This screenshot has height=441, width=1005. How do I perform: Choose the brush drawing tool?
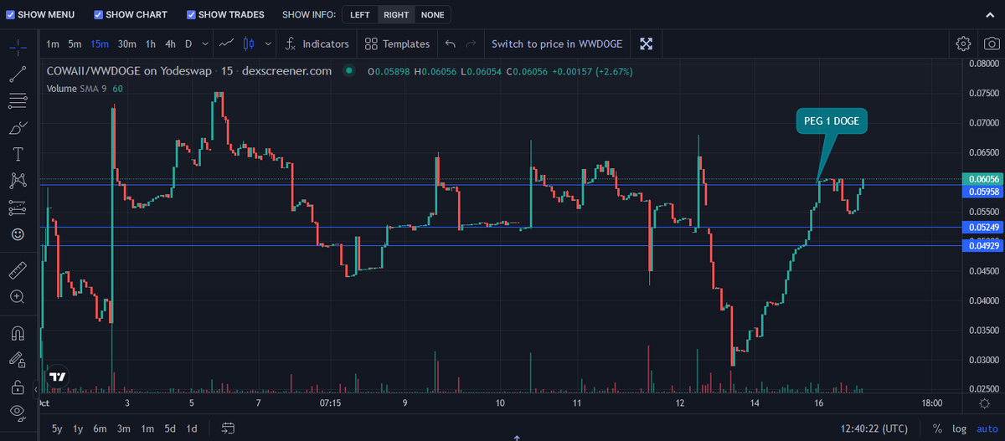18,127
